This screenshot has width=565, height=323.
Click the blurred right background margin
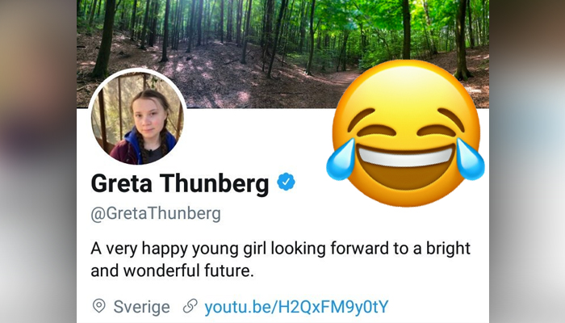(x=527, y=161)
